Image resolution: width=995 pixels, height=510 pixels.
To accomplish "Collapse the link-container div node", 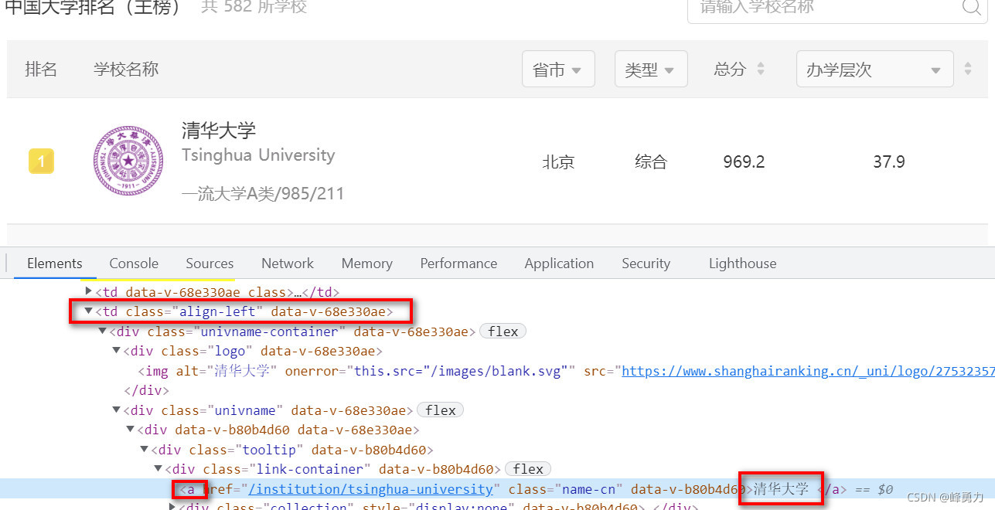I will [158, 469].
